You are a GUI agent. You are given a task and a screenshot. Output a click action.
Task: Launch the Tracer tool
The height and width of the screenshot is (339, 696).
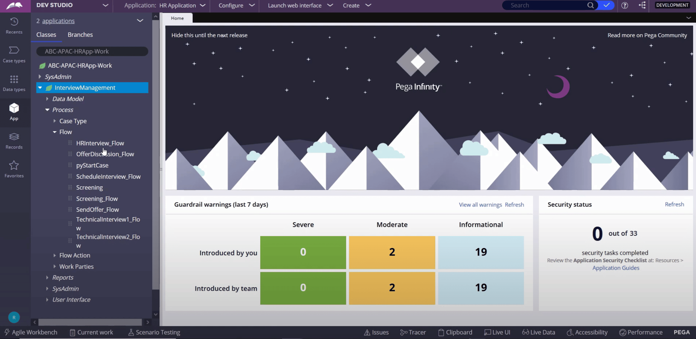point(413,332)
